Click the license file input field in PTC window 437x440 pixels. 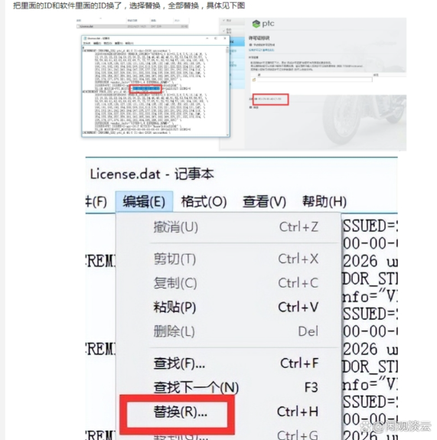click(315, 80)
